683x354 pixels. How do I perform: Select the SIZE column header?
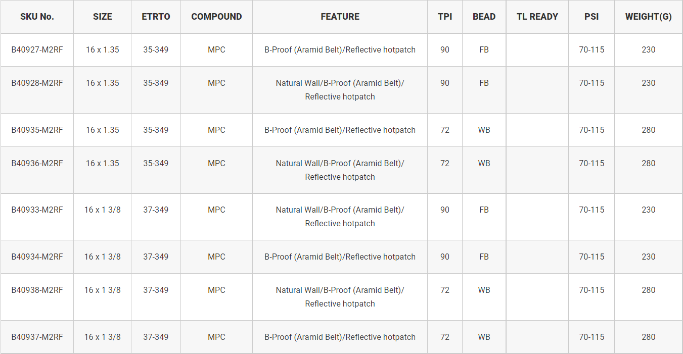[103, 17]
